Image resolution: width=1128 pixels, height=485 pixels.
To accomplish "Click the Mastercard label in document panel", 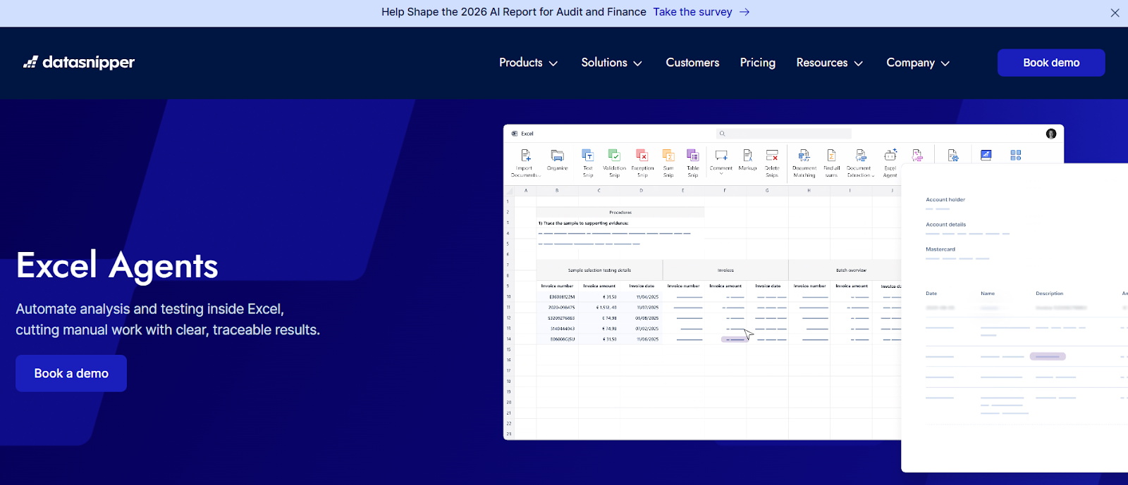I will [940, 249].
